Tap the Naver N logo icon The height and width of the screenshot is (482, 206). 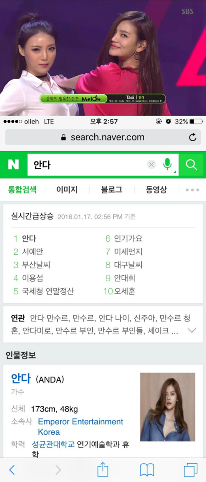[13, 165]
